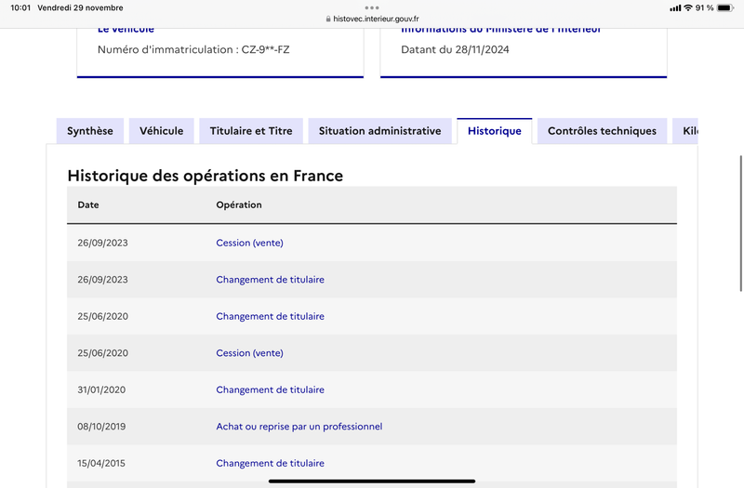Image resolution: width=744 pixels, height=488 pixels.
Task: Click the Datant du 28/11/2024 text
Action: click(455, 50)
